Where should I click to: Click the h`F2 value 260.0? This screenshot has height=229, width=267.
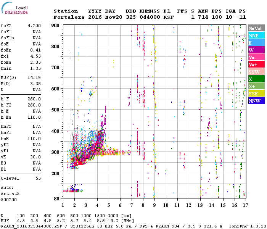tap(34, 105)
